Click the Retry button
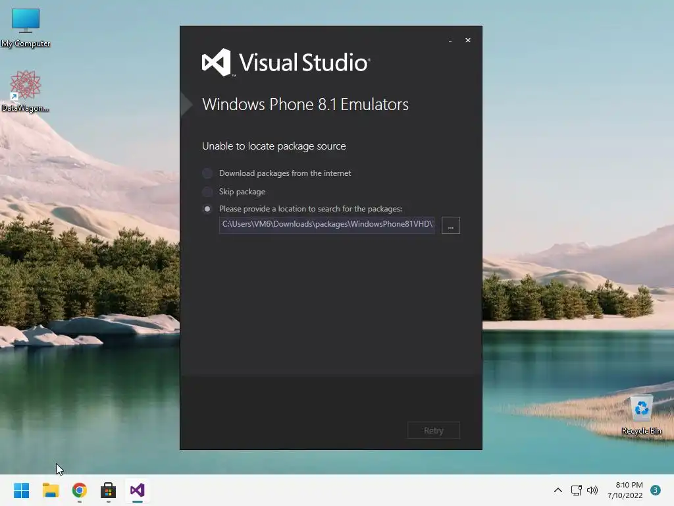 point(433,430)
